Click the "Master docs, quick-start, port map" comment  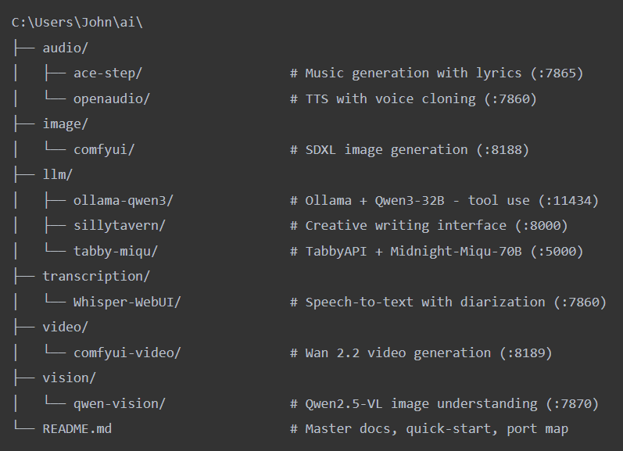[x=436, y=429]
